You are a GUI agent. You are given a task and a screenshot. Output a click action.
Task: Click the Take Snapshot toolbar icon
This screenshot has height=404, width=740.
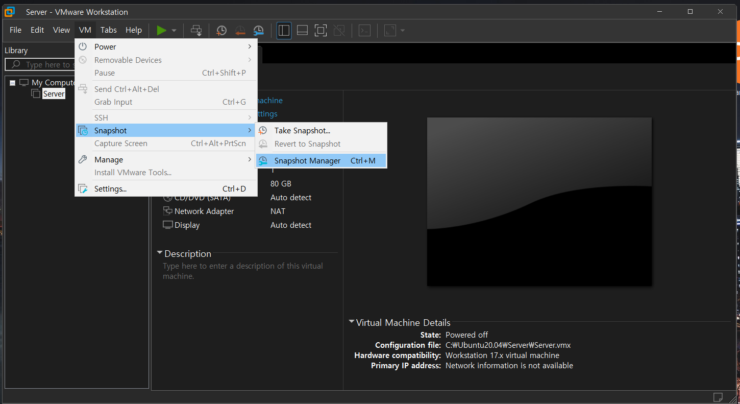tap(221, 31)
